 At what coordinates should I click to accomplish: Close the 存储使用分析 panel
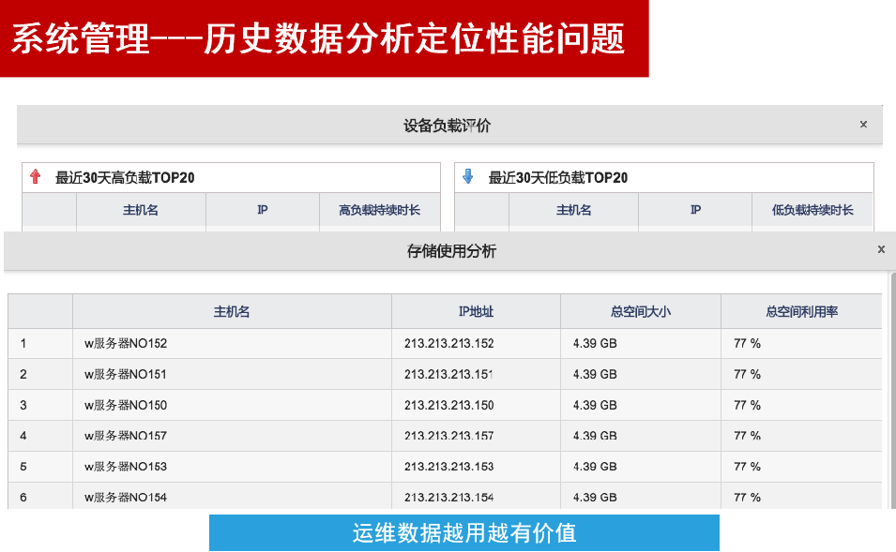coord(881,249)
